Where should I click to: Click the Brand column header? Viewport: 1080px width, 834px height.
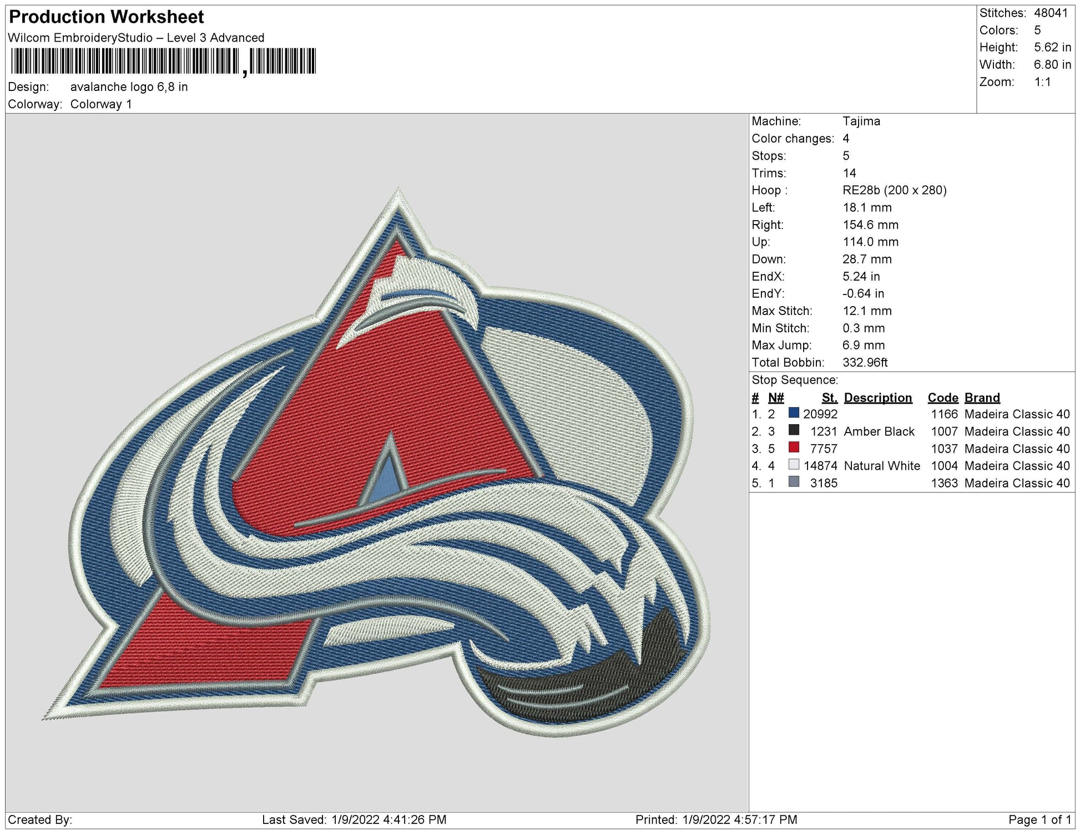(982, 398)
